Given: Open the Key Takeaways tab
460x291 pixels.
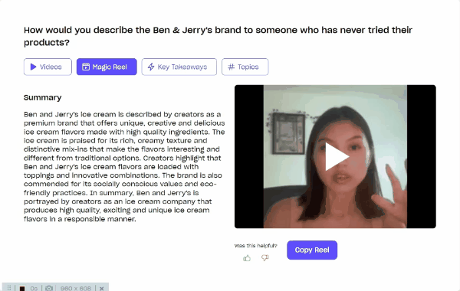Looking at the screenshot, I should (179, 67).
